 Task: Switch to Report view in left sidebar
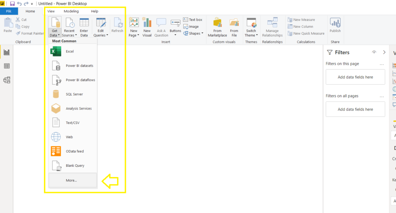coord(7,52)
